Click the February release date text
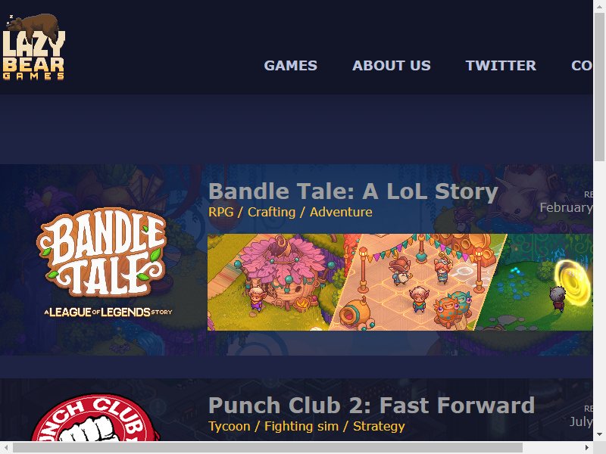Screen dimensions: 606x454 pyautogui.click(x=566, y=207)
